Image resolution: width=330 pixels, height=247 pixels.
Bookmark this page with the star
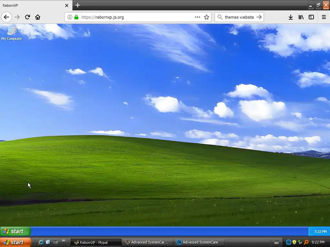click(207, 17)
